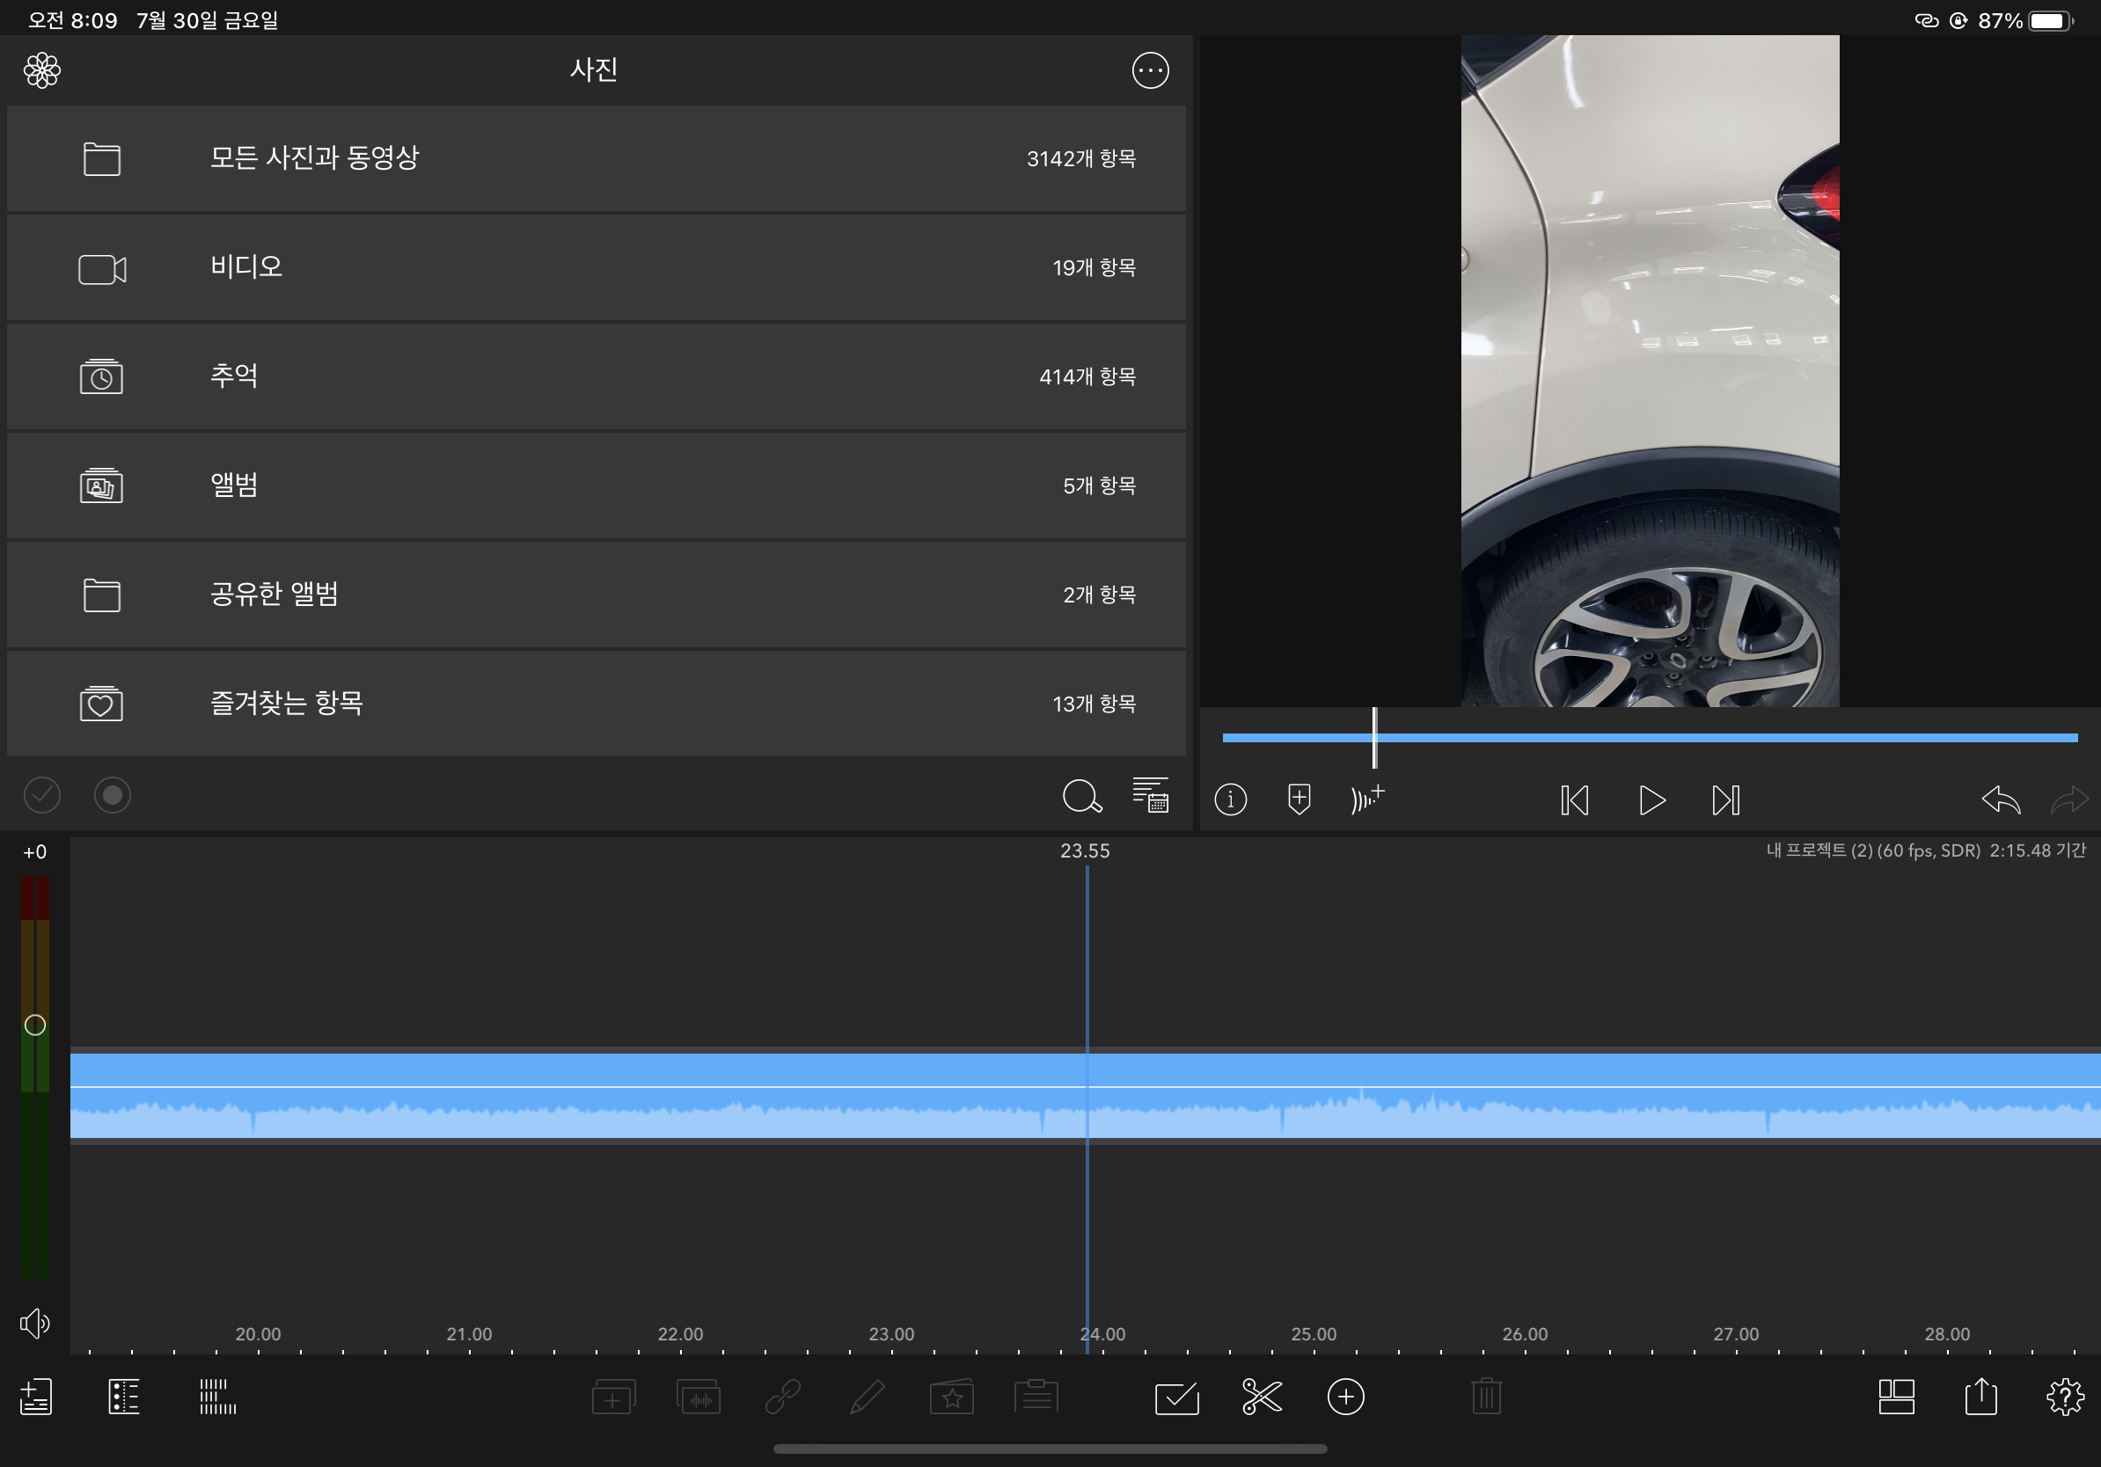Image resolution: width=2101 pixels, height=1467 pixels.
Task: Open the search magnifier in library
Action: pyautogui.click(x=1081, y=797)
